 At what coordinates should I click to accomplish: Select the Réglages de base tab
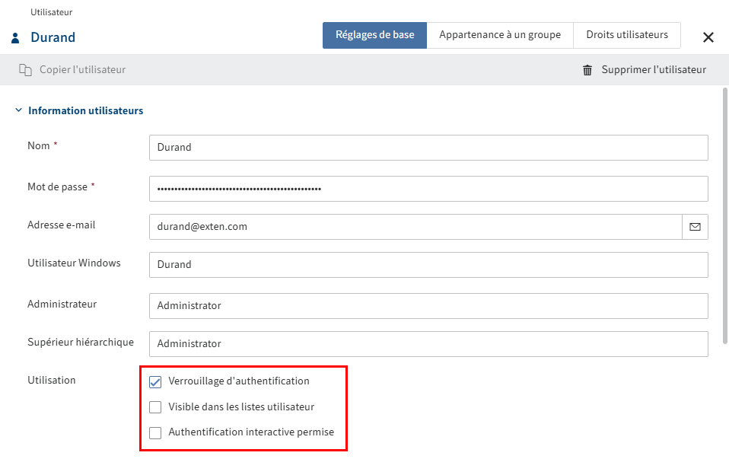pyautogui.click(x=374, y=35)
